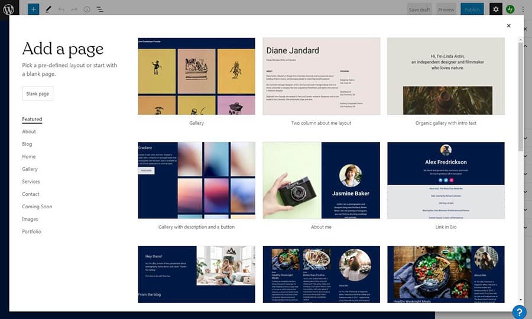Image resolution: width=532 pixels, height=319 pixels.
Task: Select the Tools pencil icon
Action: pyautogui.click(x=48, y=9)
